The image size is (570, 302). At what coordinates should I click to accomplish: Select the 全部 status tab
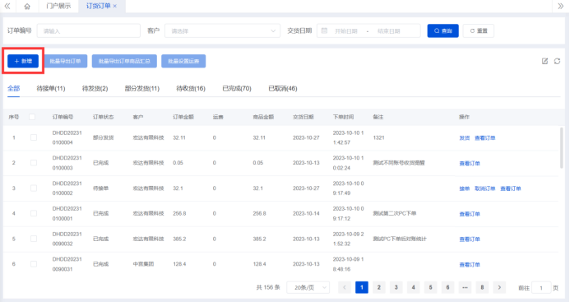coord(14,88)
